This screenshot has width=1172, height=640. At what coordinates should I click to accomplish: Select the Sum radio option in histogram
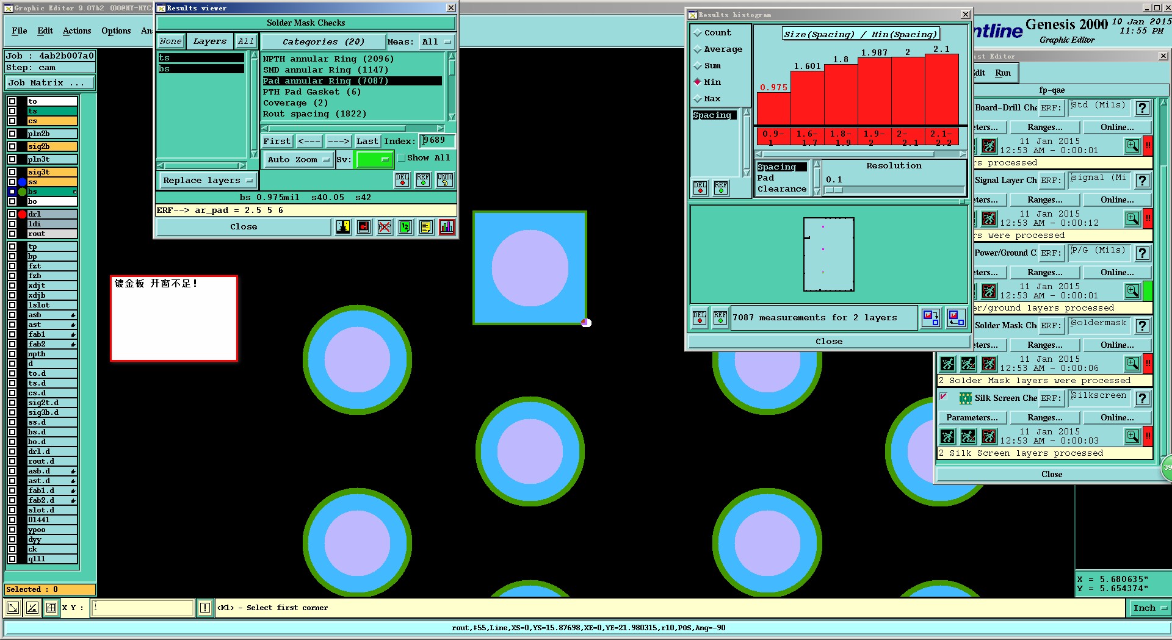[x=697, y=66]
